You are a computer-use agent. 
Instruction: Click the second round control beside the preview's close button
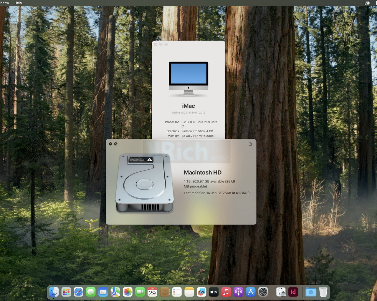coord(116,144)
